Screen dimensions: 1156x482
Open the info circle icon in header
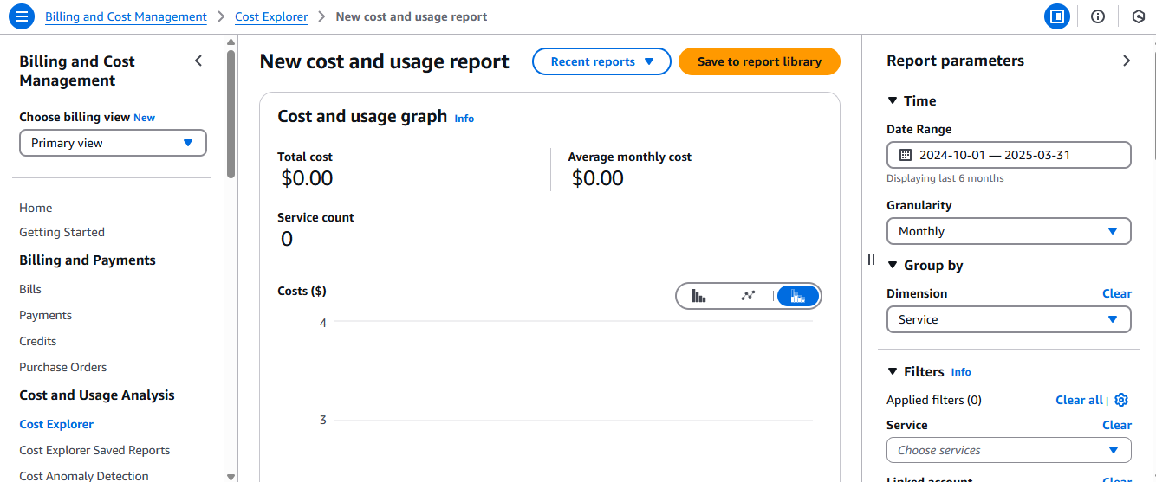[x=1098, y=16]
